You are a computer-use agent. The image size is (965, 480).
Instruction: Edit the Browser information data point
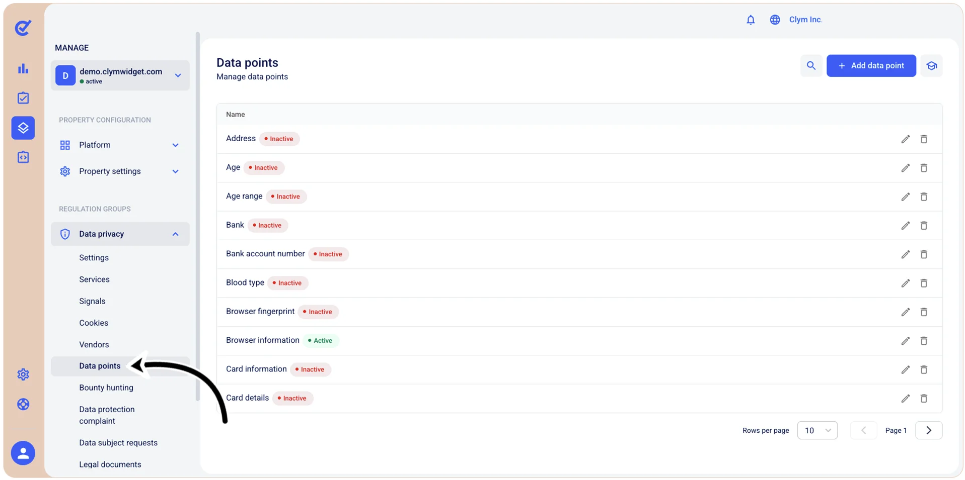pos(905,341)
